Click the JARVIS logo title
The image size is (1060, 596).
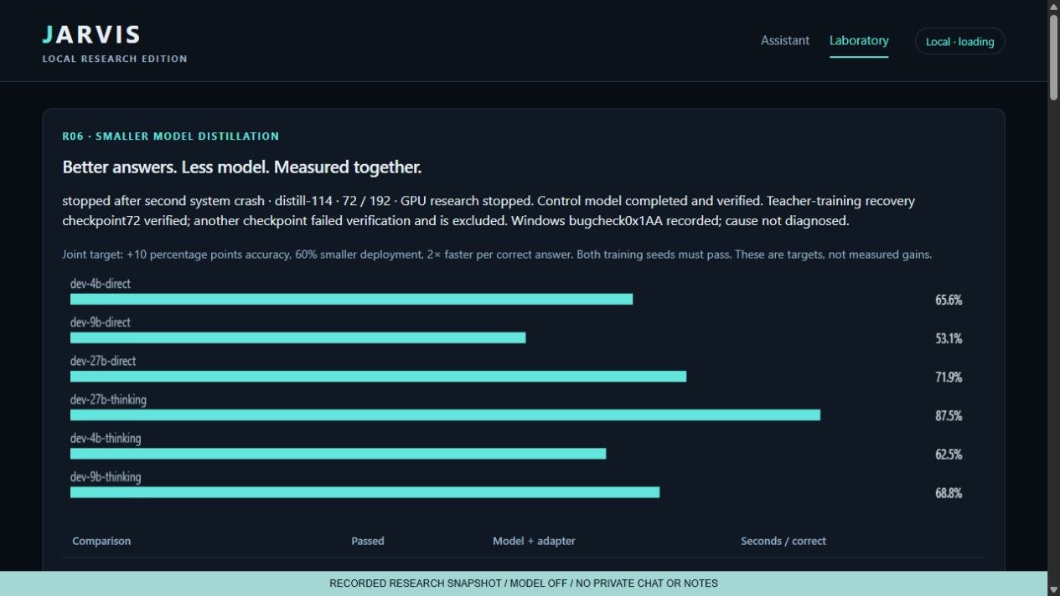point(91,34)
